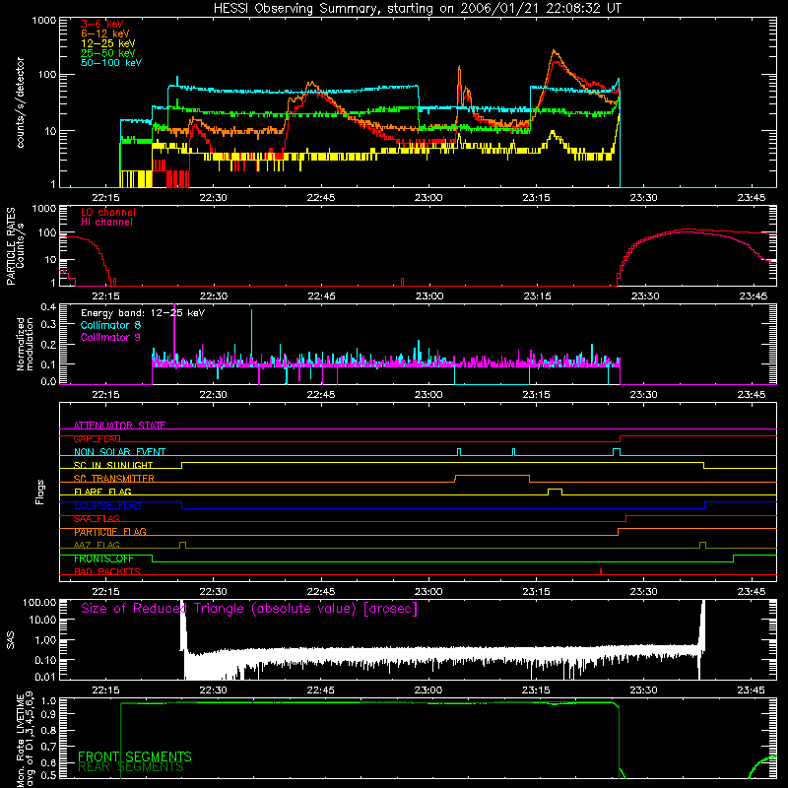Click the ATTENUATOR_STATE flag label

[x=119, y=426]
